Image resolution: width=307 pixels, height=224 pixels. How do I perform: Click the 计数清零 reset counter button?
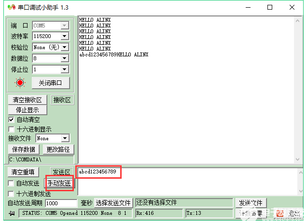tap(251, 213)
